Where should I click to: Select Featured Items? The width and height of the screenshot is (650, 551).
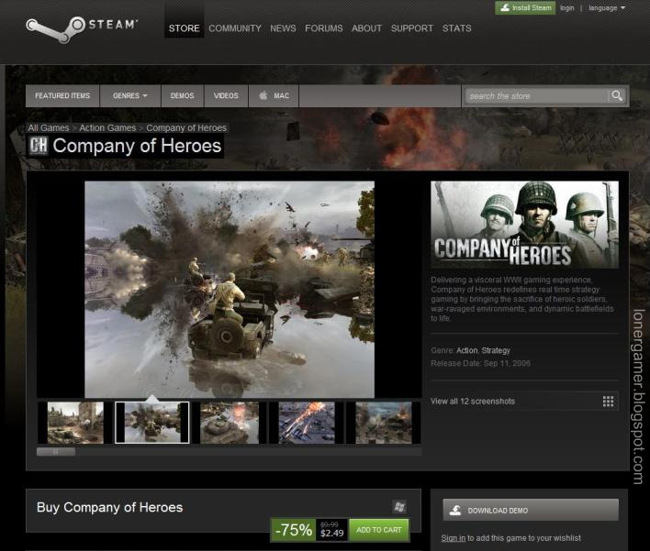[x=62, y=95]
